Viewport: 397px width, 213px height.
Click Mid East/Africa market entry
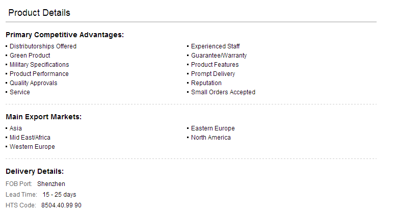coord(30,138)
